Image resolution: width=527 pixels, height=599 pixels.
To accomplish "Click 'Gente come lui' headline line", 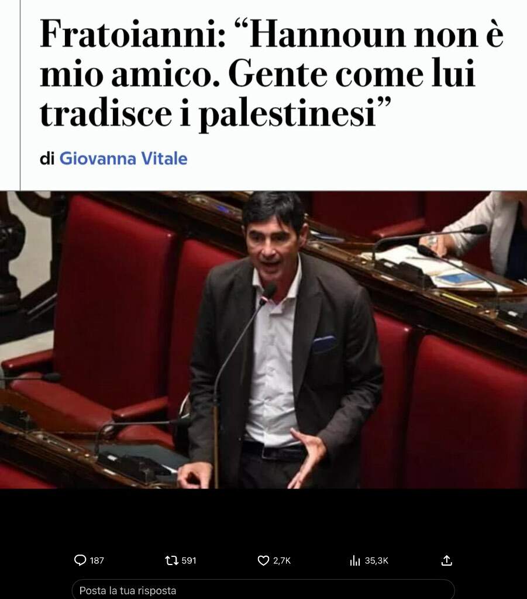I will coord(352,74).
